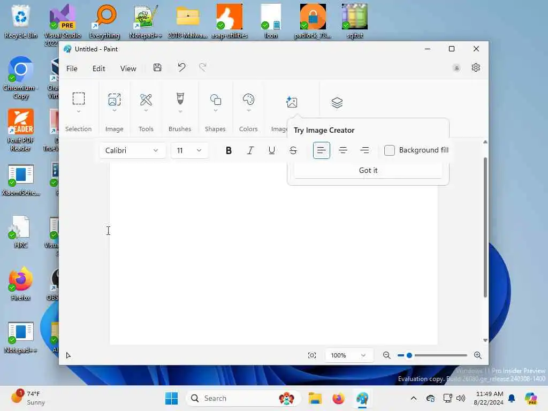Click the vertical scrollbar in Paint
Screen dimensions: 548x411
(x=485, y=227)
